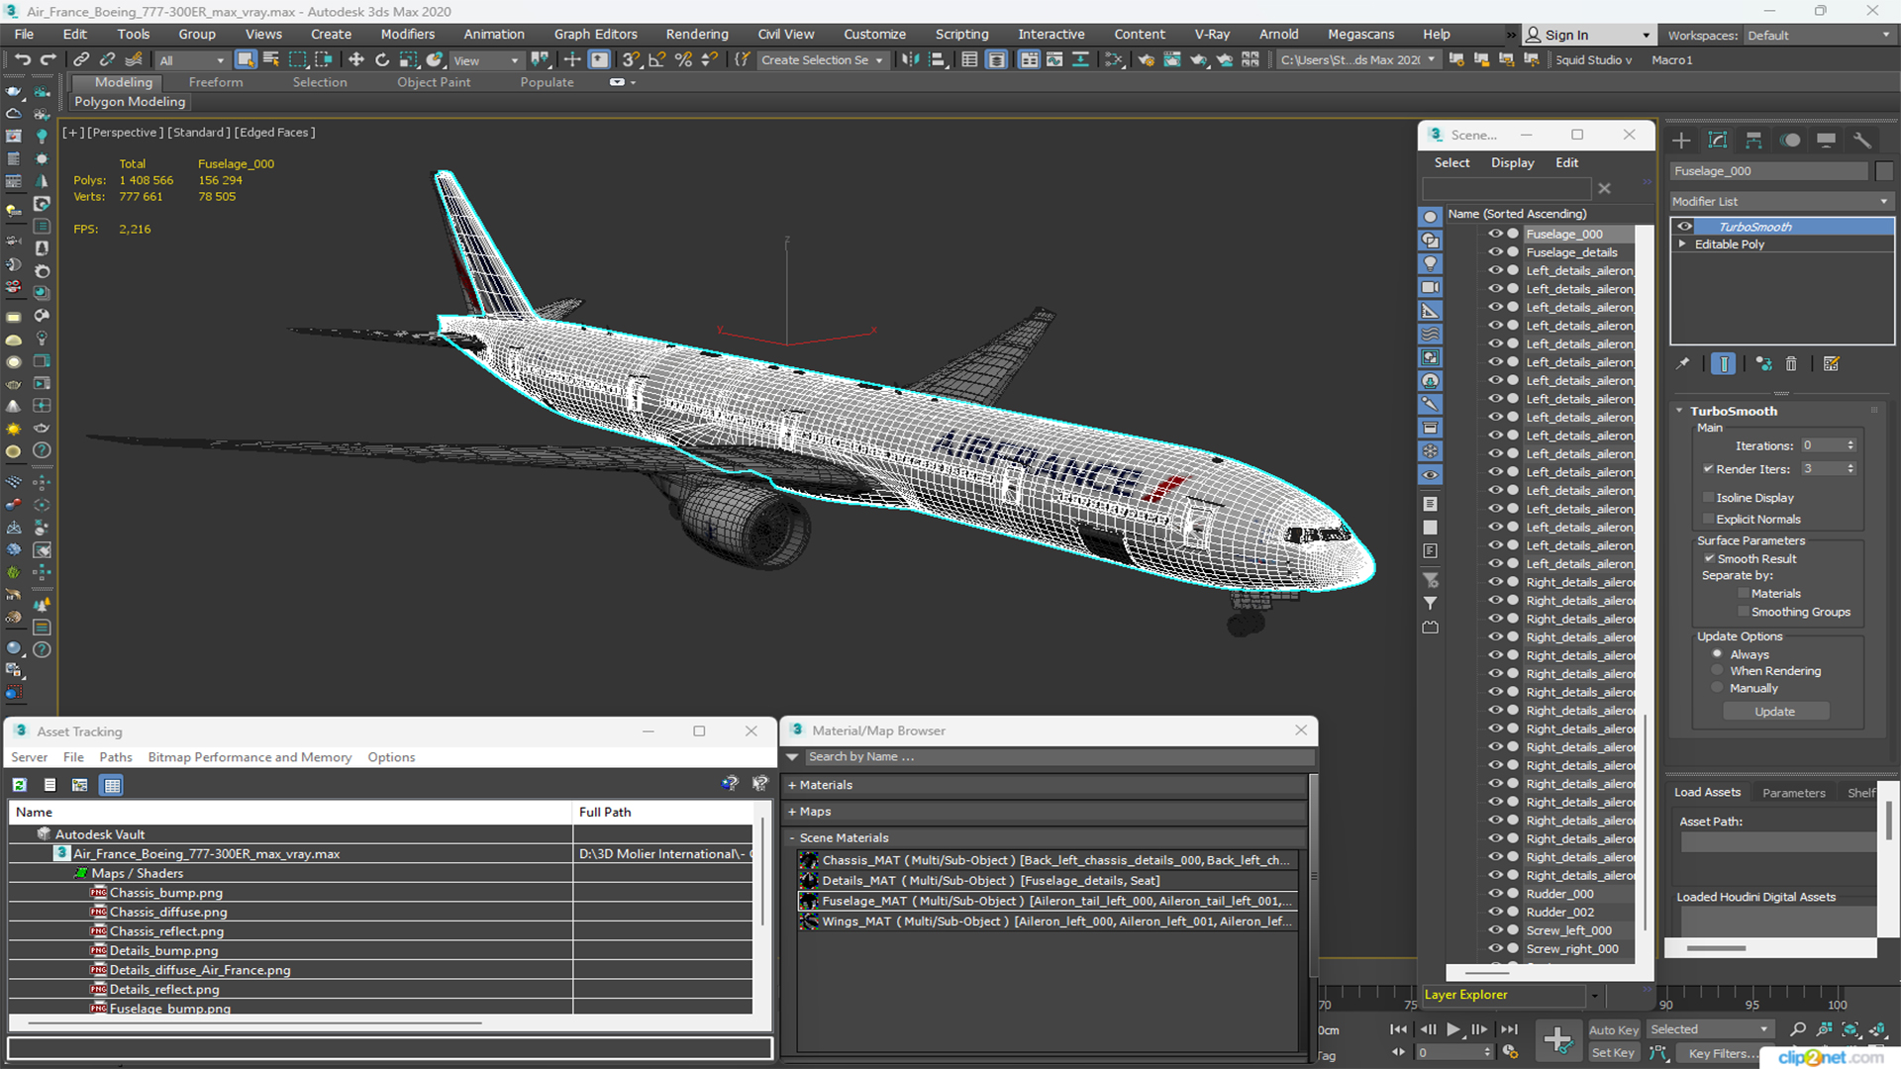Enable Isoline Display checkbox

coord(1709,498)
